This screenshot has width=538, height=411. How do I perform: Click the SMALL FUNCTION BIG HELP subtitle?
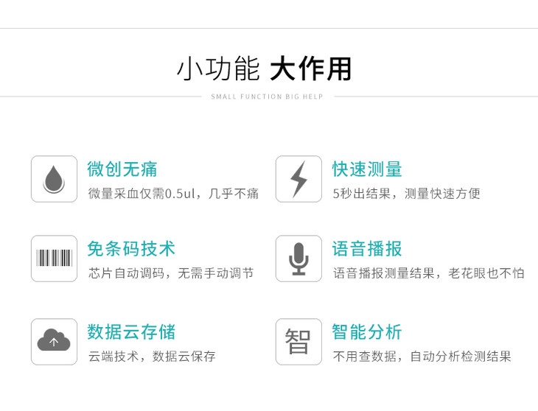click(x=267, y=96)
